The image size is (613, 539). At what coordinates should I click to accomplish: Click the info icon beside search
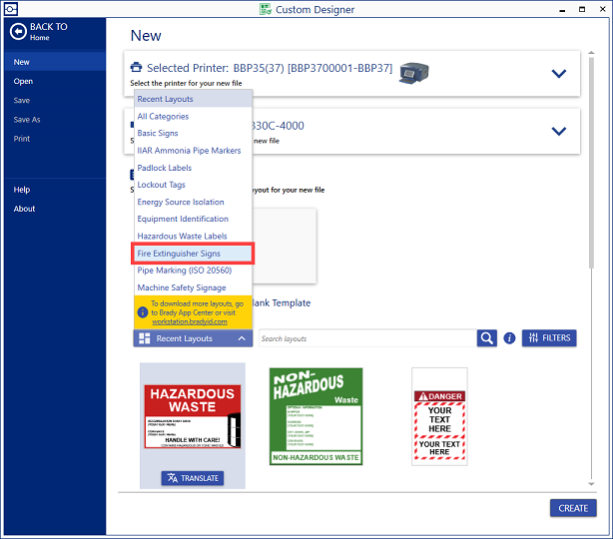tap(509, 338)
